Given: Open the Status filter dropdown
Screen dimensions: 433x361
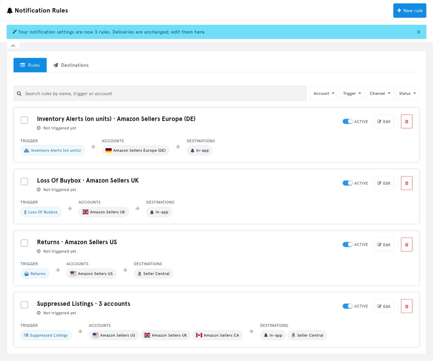Looking at the screenshot, I should click(x=407, y=93).
